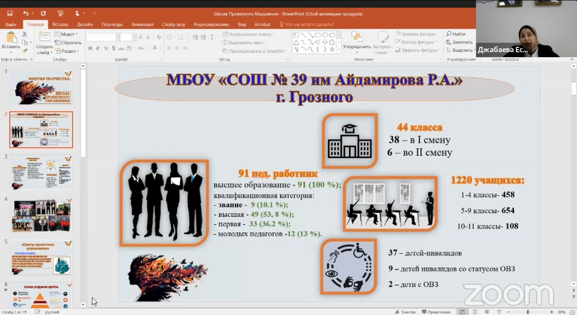This screenshot has width=577, height=315.
Task: Open the Вставка ribbon tab
Action: tap(60, 24)
